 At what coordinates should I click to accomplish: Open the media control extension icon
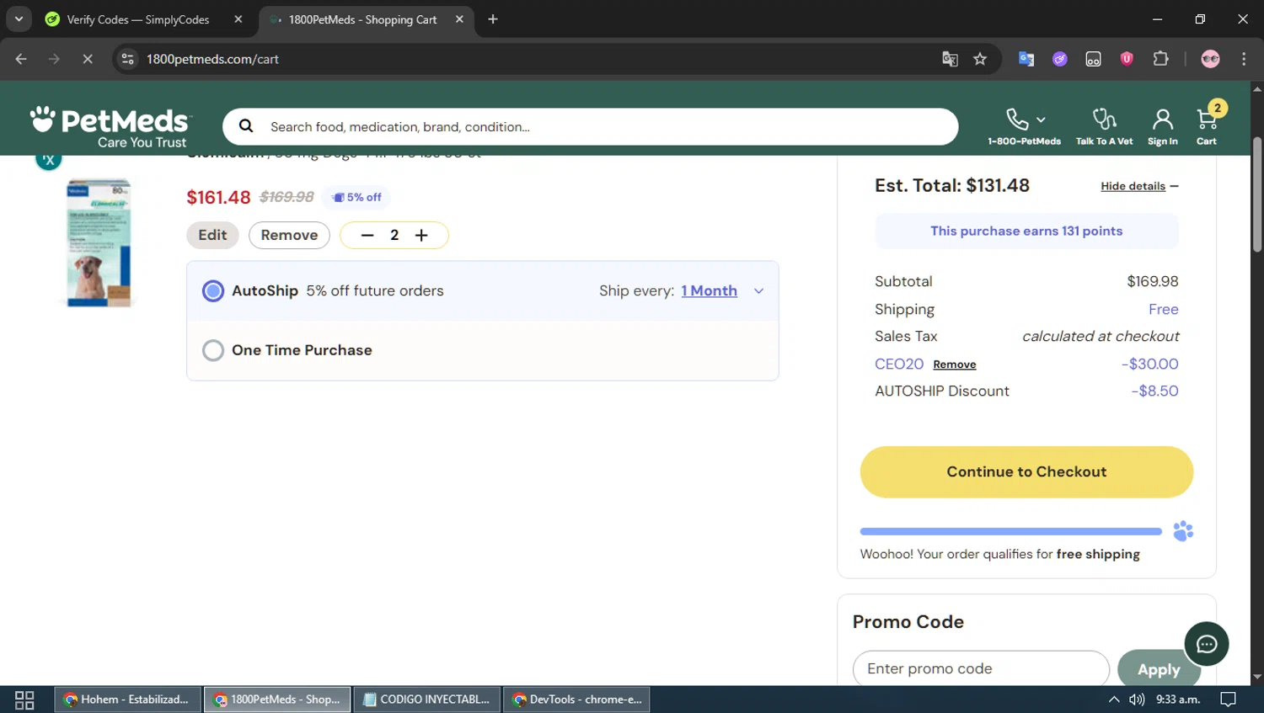[x=1094, y=59]
